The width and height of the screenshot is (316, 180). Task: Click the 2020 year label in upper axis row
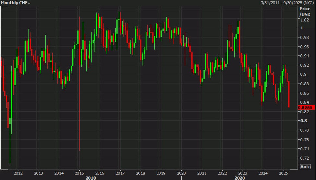point(181,173)
